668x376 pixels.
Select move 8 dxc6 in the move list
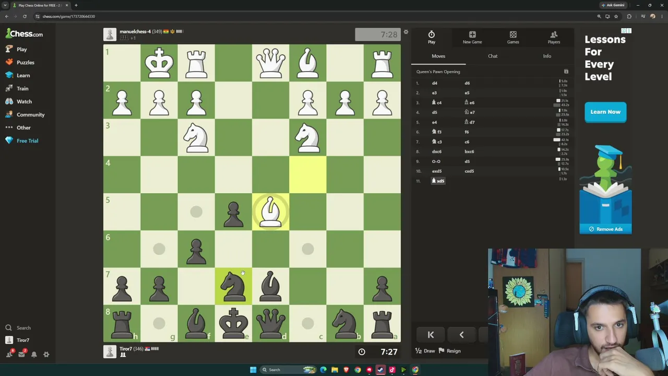click(x=437, y=151)
